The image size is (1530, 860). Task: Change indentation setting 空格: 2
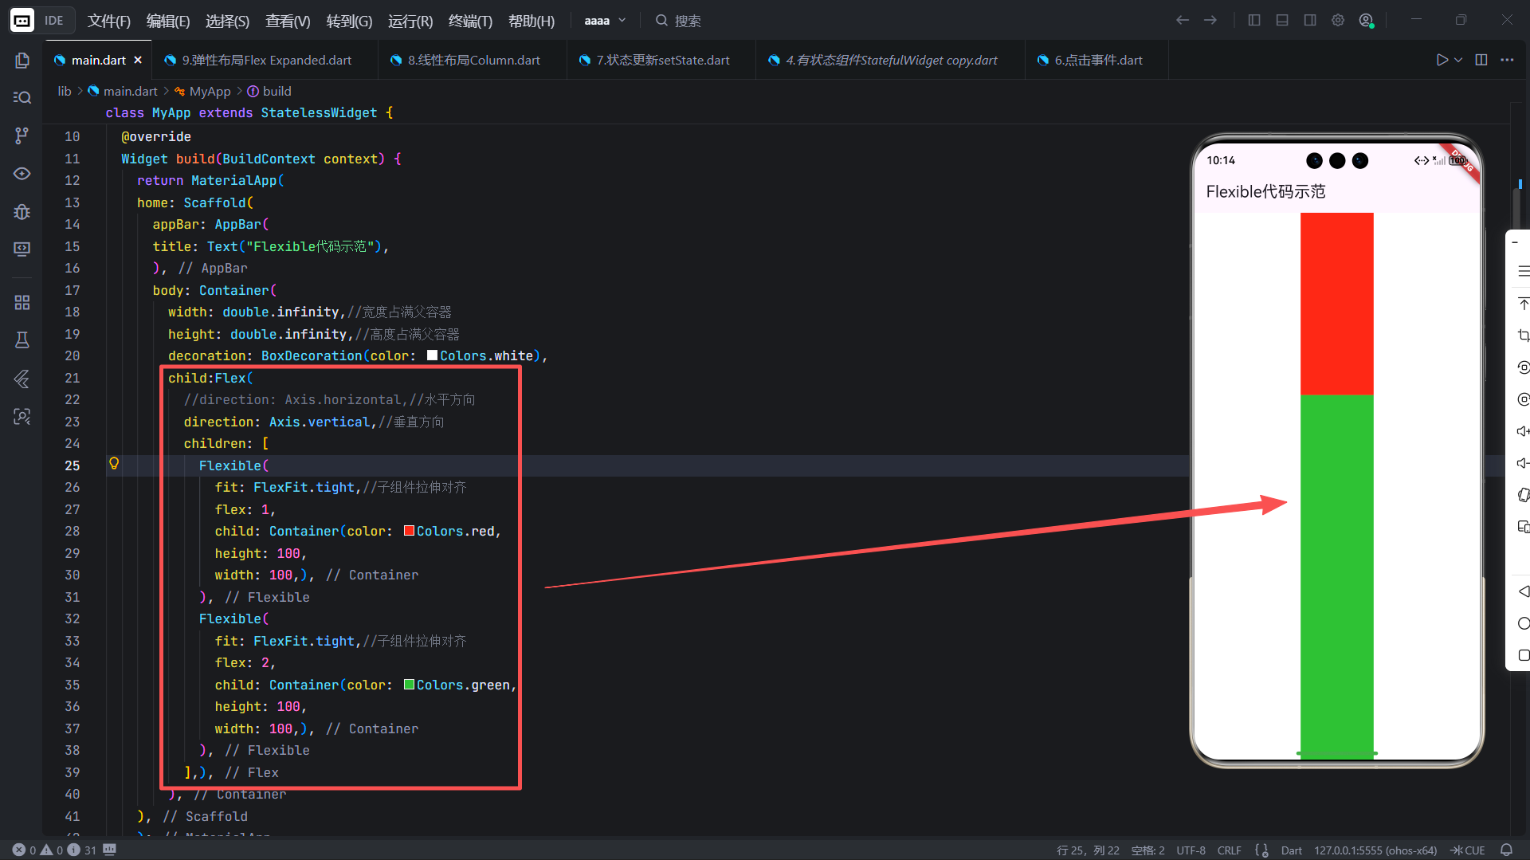point(1147,850)
